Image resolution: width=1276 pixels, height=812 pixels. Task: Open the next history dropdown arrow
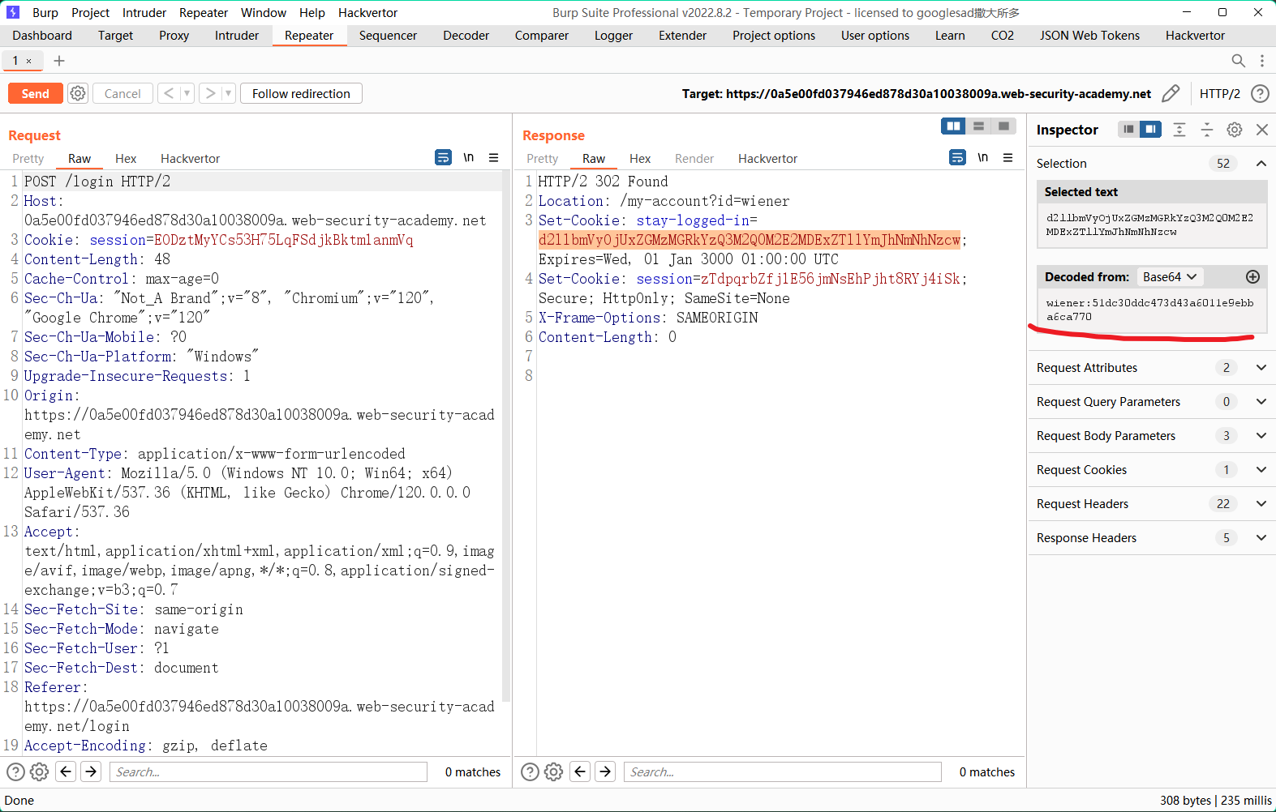tap(228, 93)
